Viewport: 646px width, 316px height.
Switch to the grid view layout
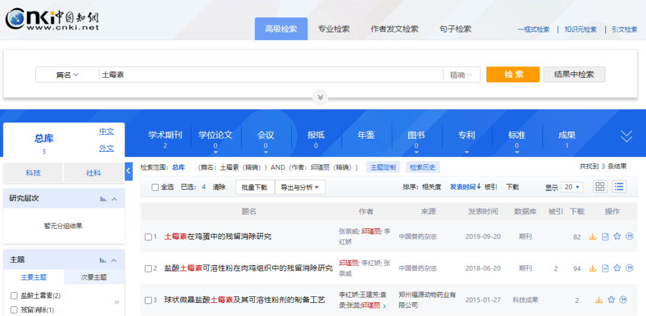pos(600,187)
